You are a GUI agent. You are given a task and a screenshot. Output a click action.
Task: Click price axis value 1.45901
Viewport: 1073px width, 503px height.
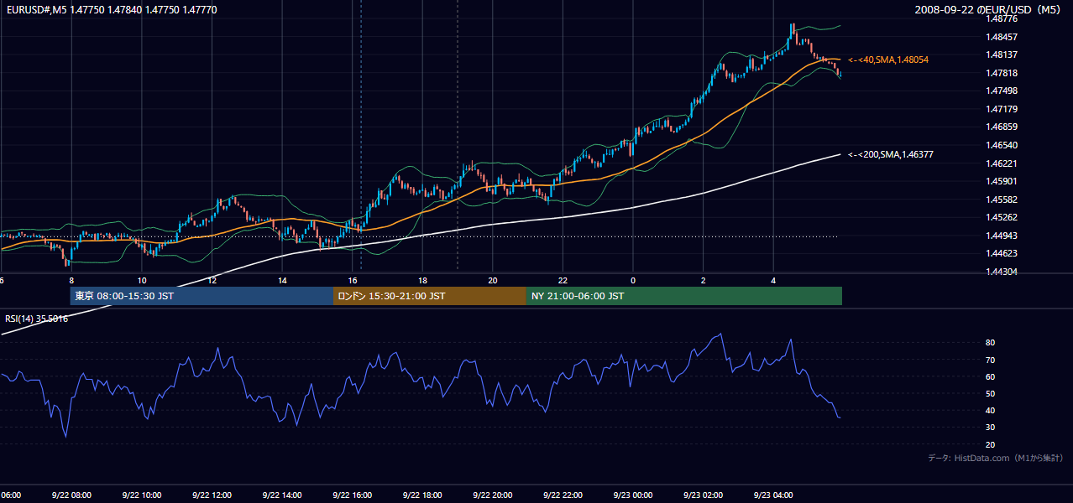(x=1002, y=181)
